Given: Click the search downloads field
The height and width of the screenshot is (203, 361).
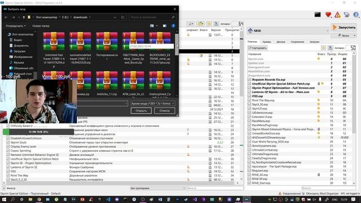Looking at the screenshot, I should 153,17.
